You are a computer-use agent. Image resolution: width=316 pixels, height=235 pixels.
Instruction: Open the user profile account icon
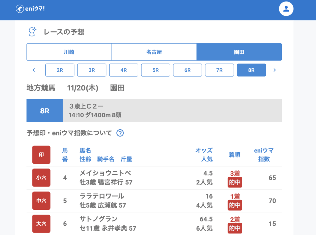click(x=286, y=9)
